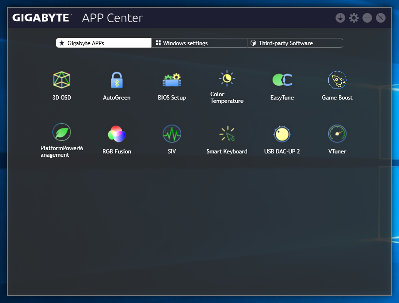The image size is (399, 303).
Task: Click the "PlatformPowerManagement" label
Action: coord(62,151)
